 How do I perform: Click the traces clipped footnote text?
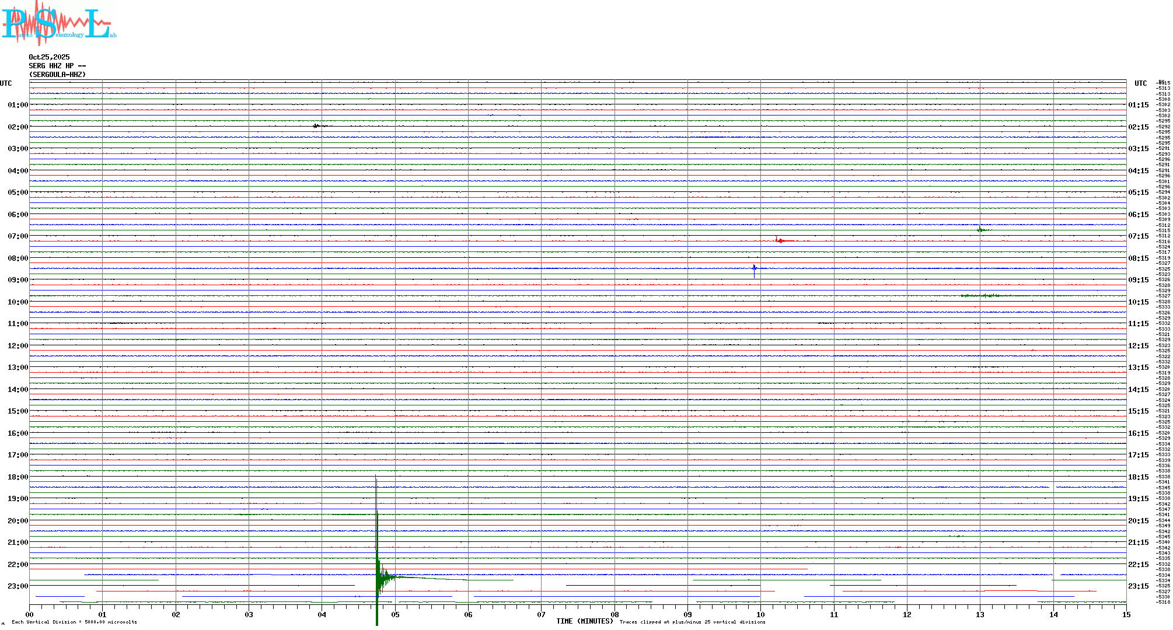coord(692,622)
